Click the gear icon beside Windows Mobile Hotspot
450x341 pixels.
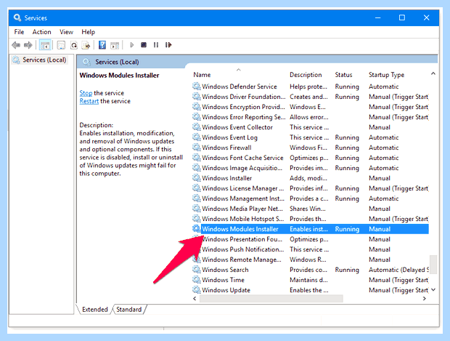coord(196,219)
